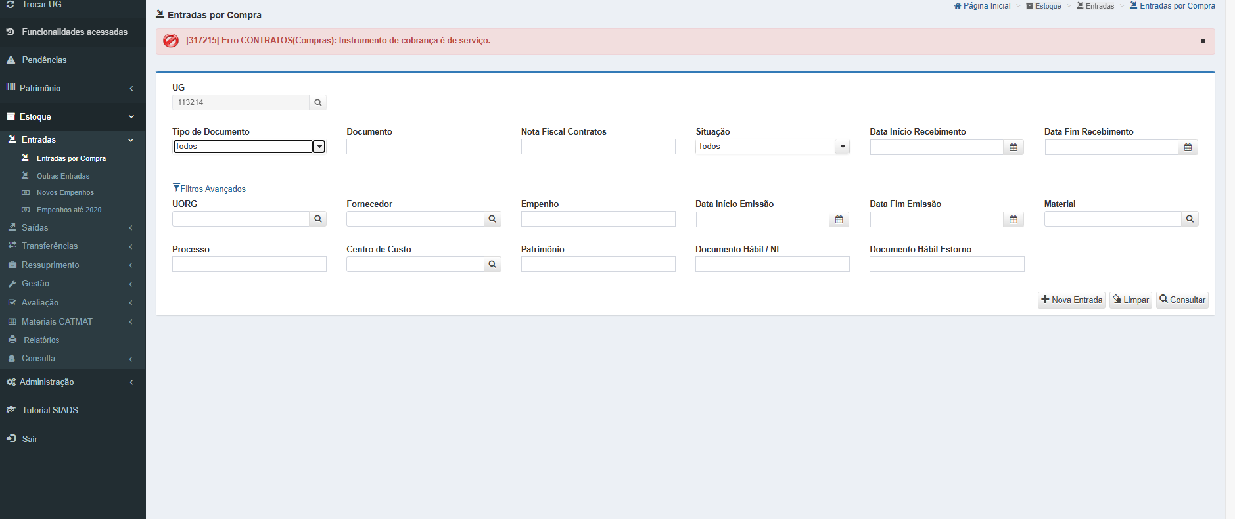This screenshot has height=519, width=1235.
Task: Open Outras Entradas in the sidebar
Action: (x=63, y=176)
